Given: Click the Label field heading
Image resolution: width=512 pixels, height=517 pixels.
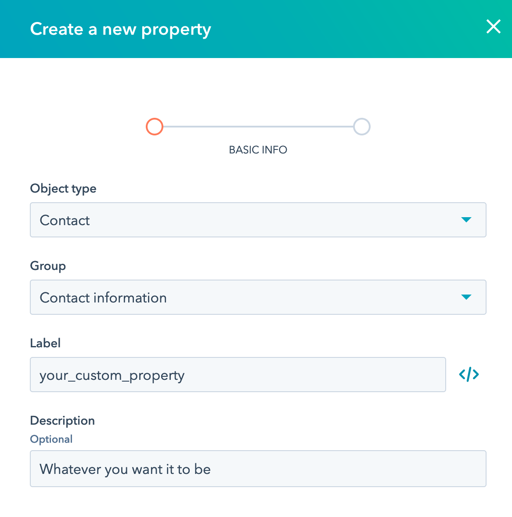Looking at the screenshot, I should tap(45, 343).
